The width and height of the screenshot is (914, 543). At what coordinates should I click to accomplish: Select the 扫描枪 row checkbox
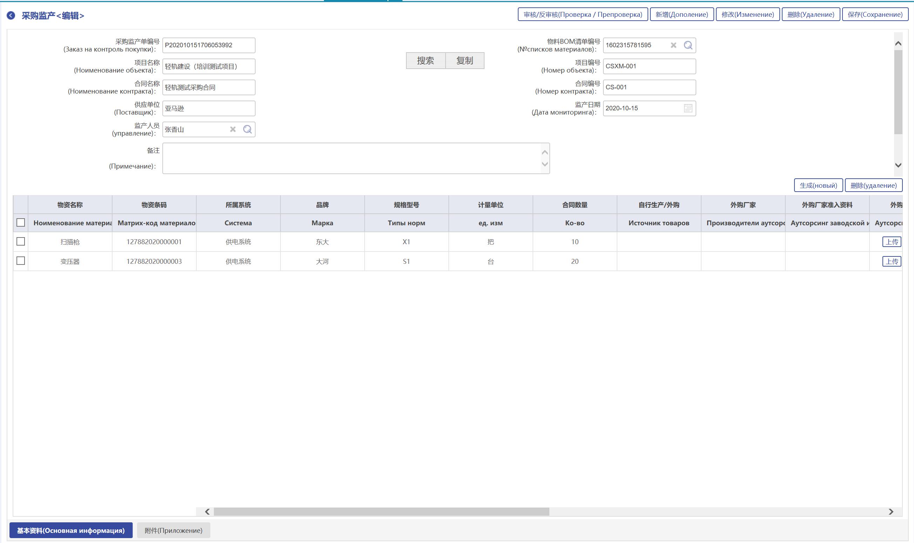pyautogui.click(x=21, y=241)
